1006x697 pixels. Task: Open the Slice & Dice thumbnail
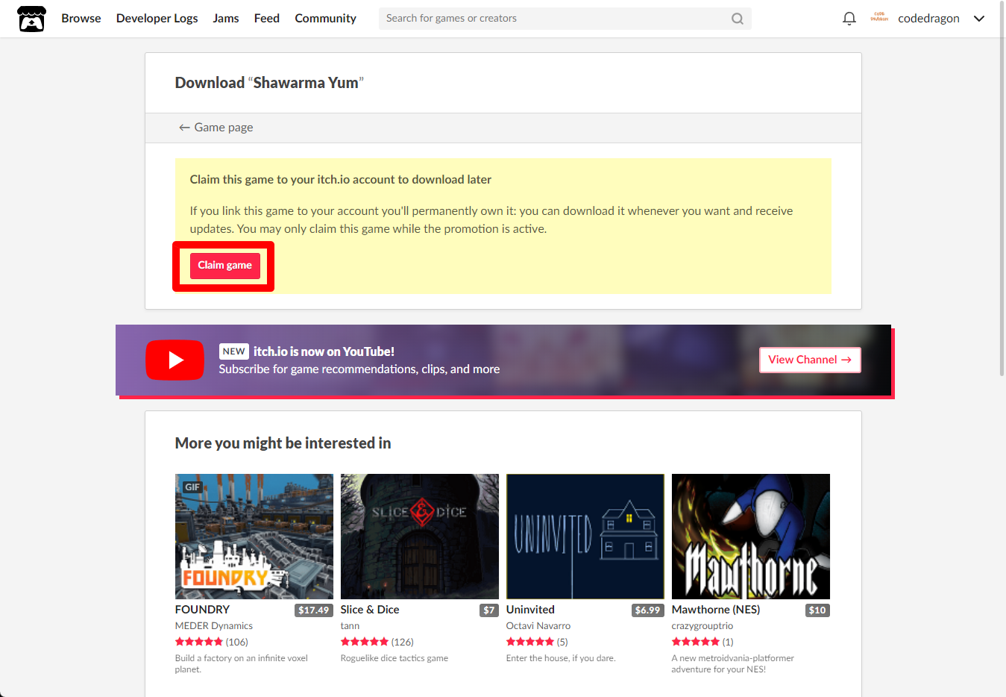[x=420, y=537]
